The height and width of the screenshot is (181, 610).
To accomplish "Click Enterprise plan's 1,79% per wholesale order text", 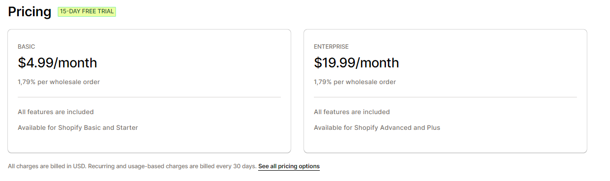I will coord(355,82).
